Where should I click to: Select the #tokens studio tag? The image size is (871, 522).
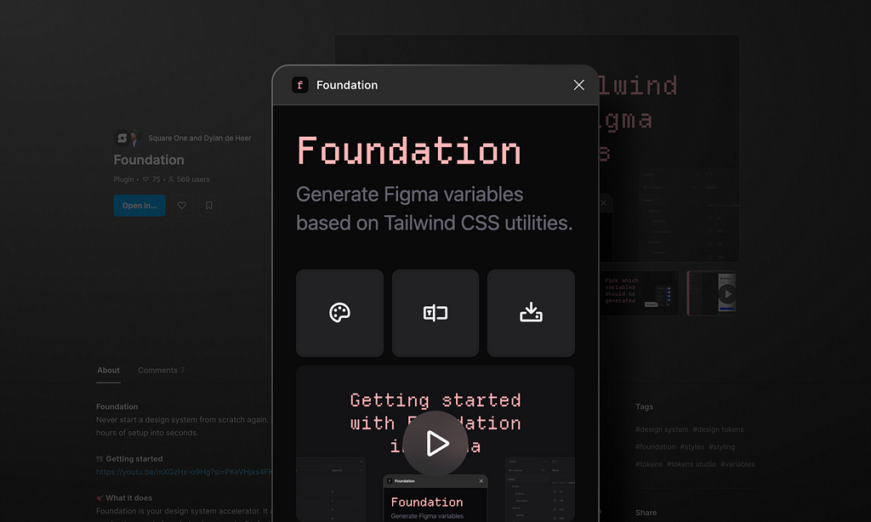[x=691, y=464]
